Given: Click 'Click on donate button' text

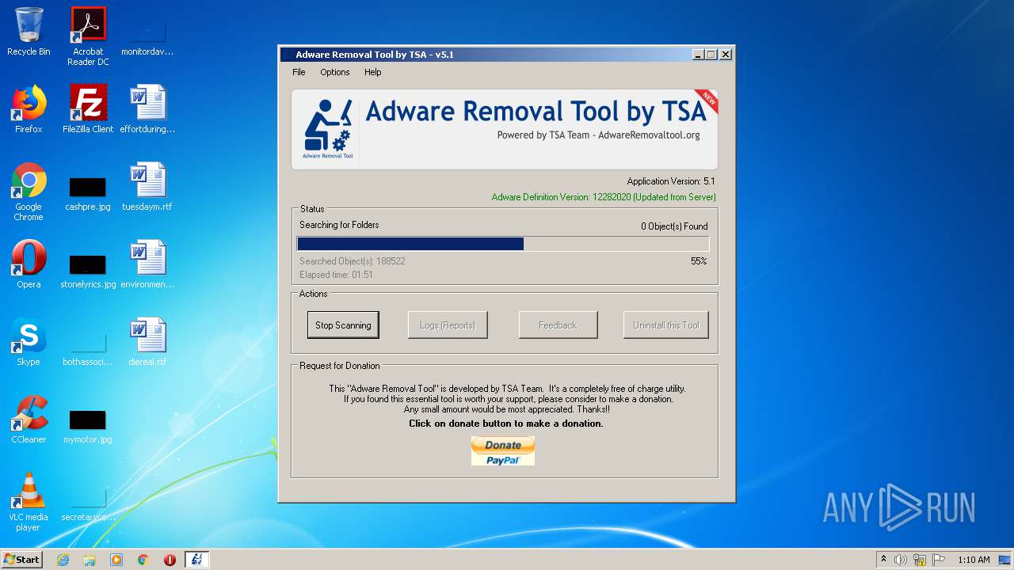Looking at the screenshot, I should point(505,424).
